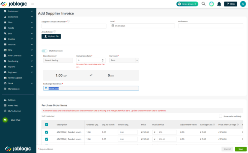This screenshot has height=153, width=248.
Task: Click the Conversion Rate stepper arrows
Action: pyautogui.click(x=103, y=60)
